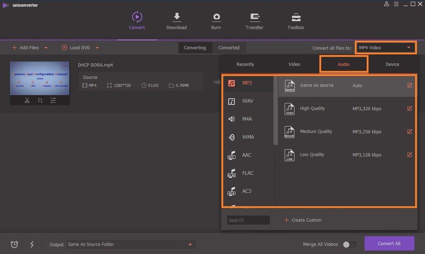Toggle Merge All Videos switch
This screenshot has width=425, height=254.
coord(349,245)
